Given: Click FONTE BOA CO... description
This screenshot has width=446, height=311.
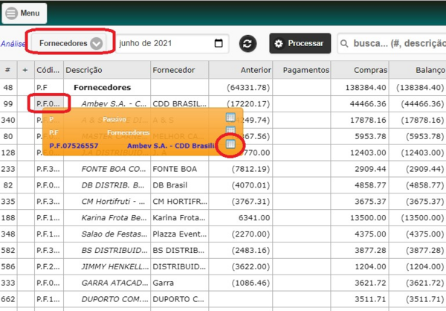Looking at the screenshot, I should point(114,169).
